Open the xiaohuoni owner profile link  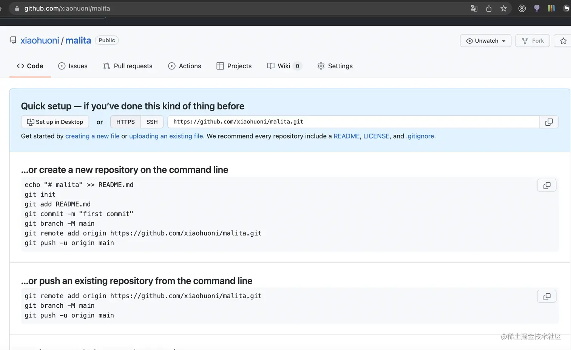pyautogui.click(x=40, y=40)
